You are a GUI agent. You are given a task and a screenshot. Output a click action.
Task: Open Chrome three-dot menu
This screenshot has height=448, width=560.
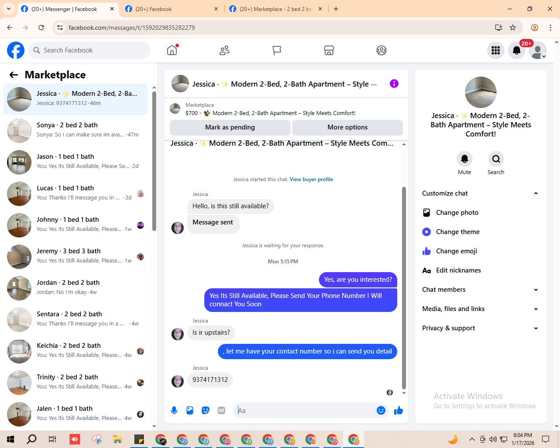point(550,28)
